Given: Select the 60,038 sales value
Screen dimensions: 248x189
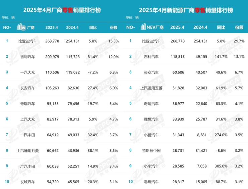Looking at the screenshot, I should coord(53,166).
